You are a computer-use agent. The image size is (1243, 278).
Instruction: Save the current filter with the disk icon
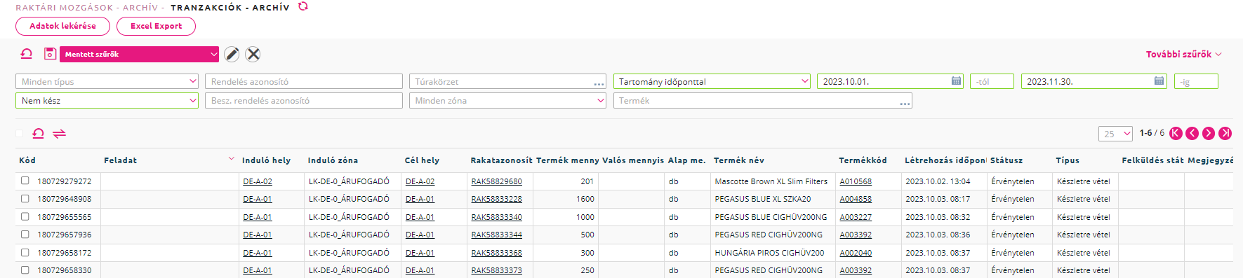[50, 54]
